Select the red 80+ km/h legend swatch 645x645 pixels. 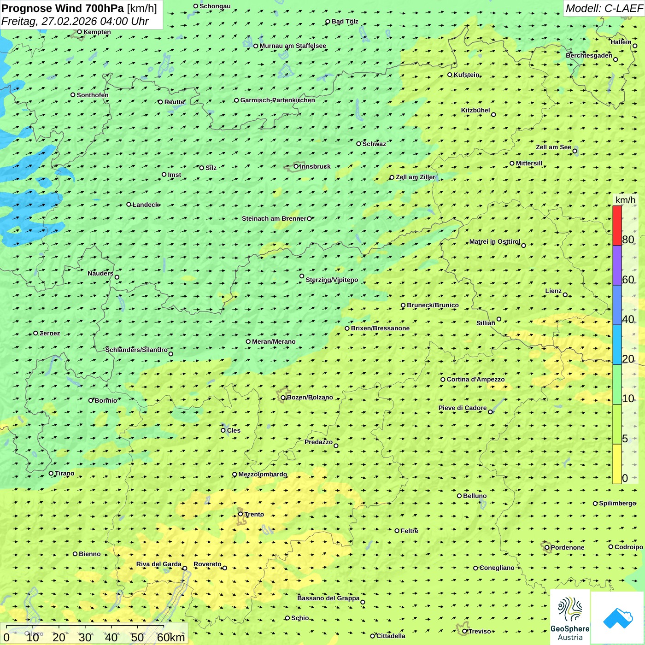coord(617,225)
